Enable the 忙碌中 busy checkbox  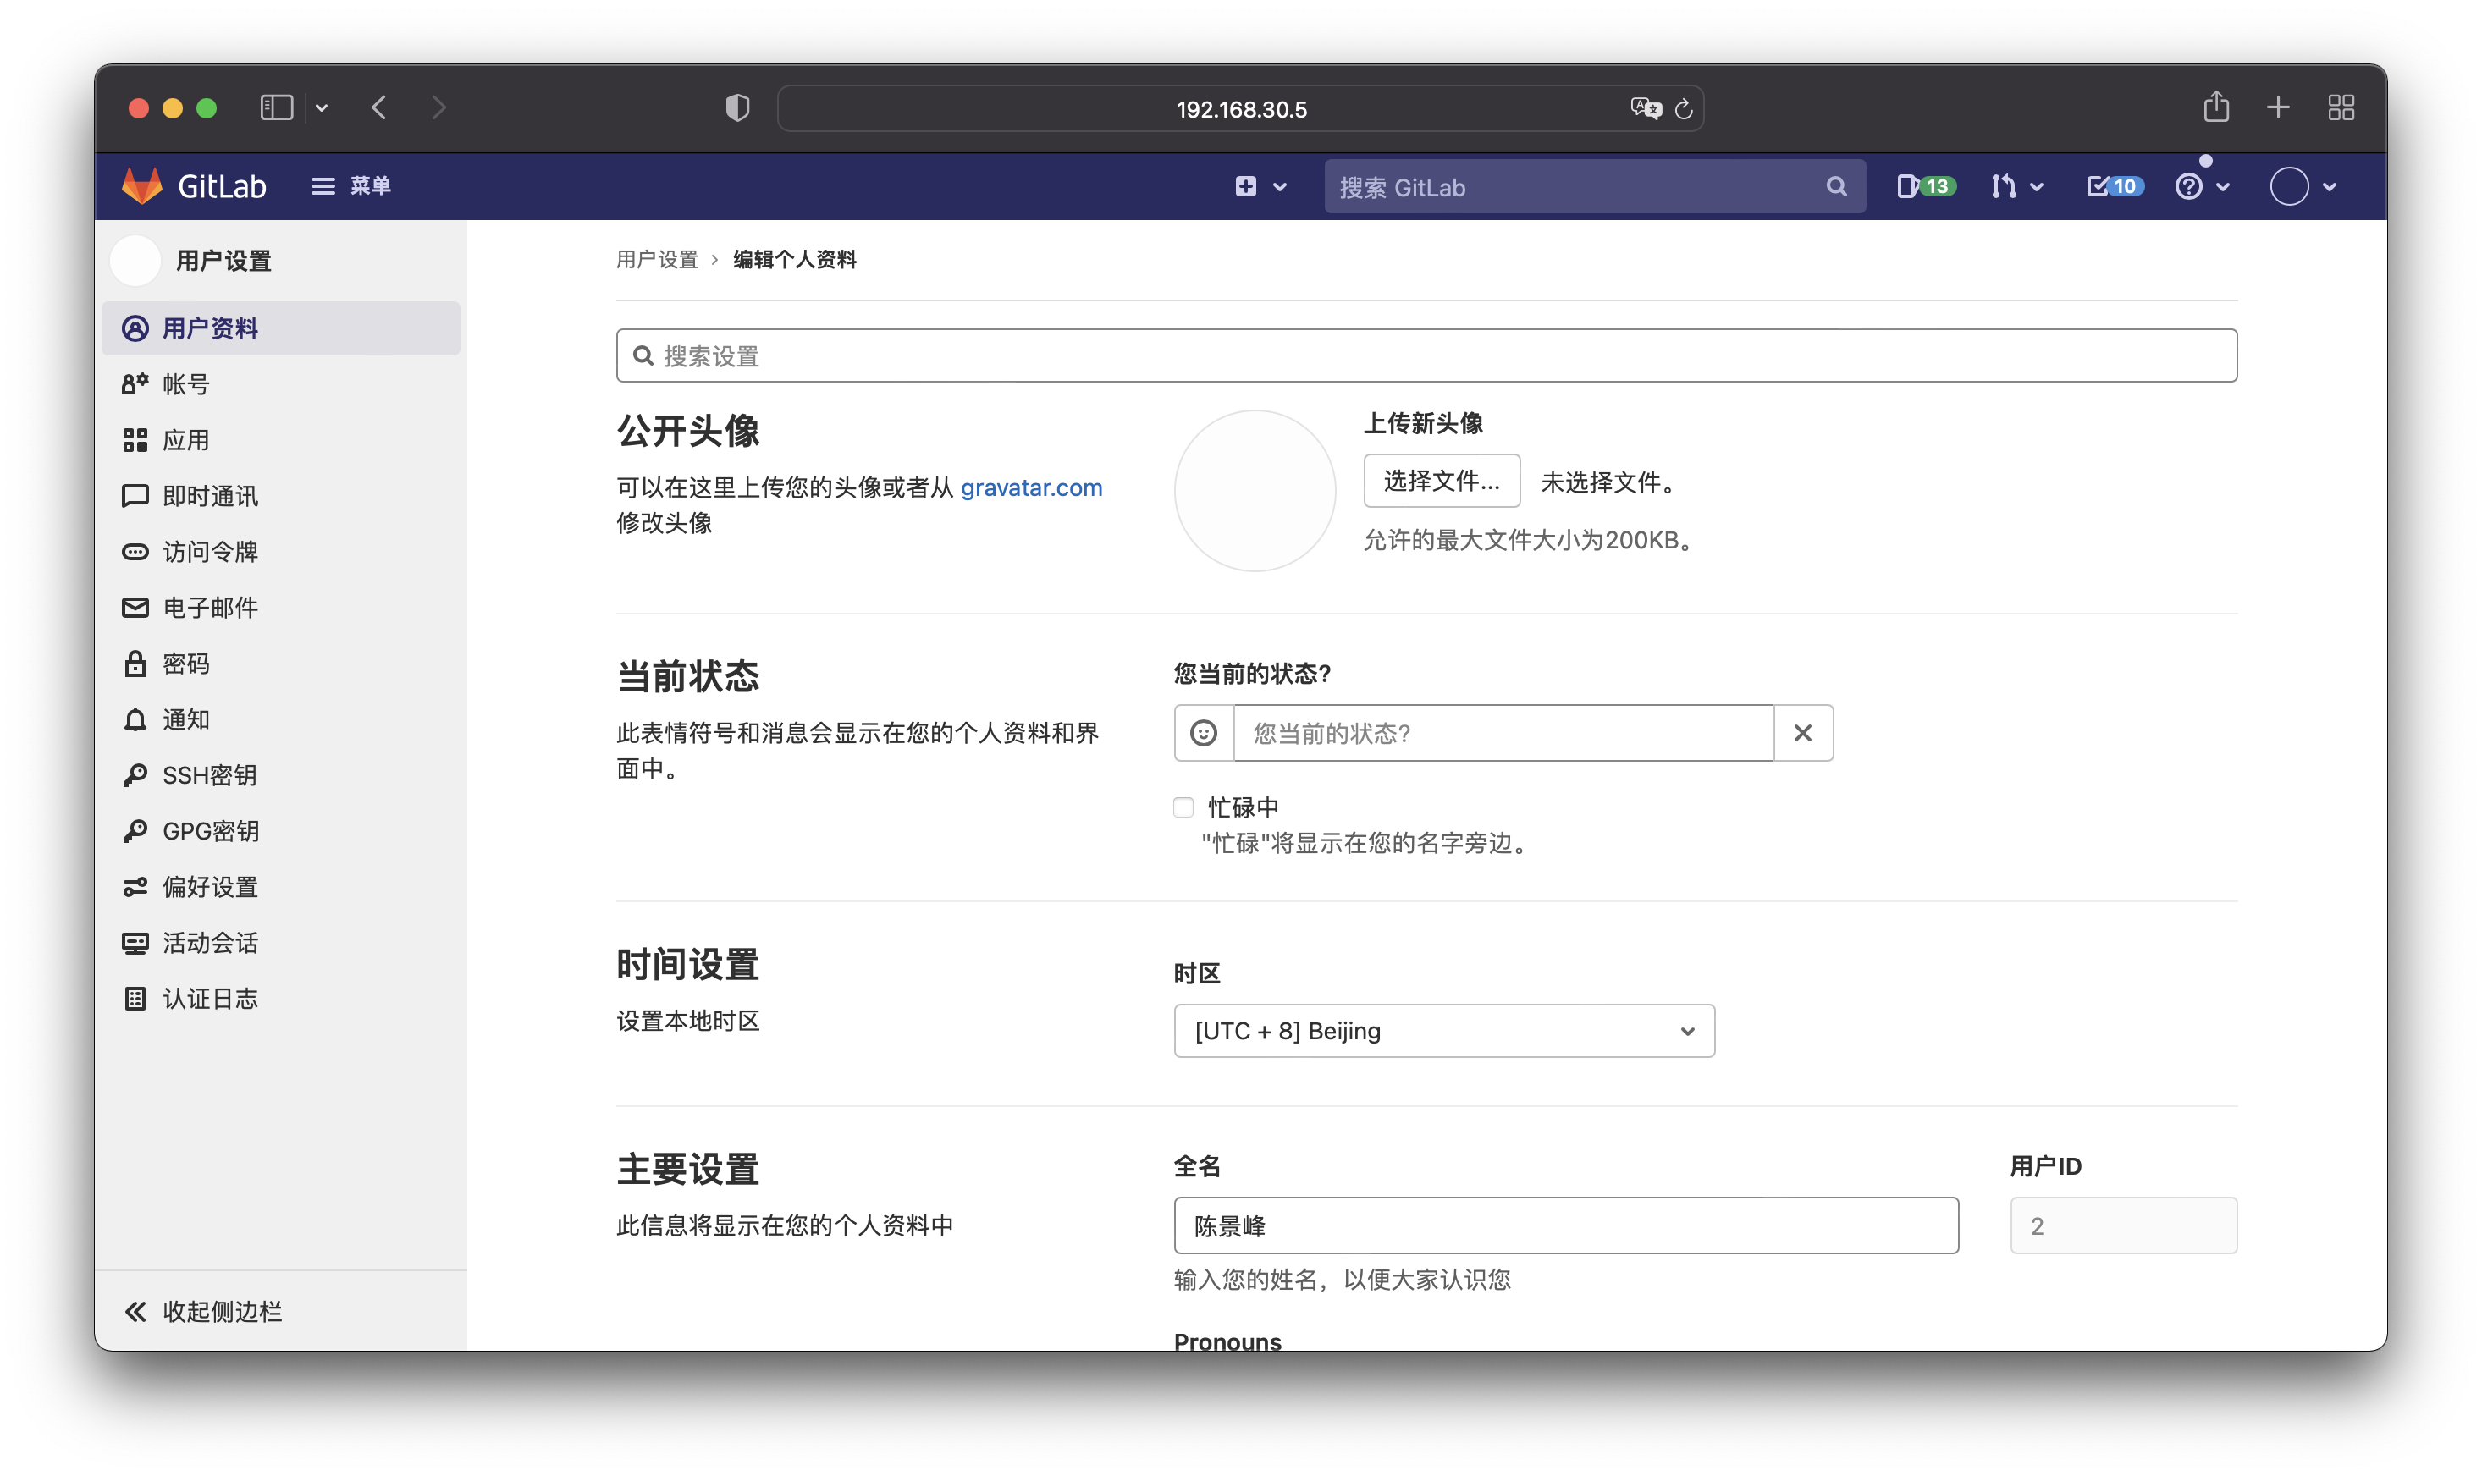tap(1183, 807)
